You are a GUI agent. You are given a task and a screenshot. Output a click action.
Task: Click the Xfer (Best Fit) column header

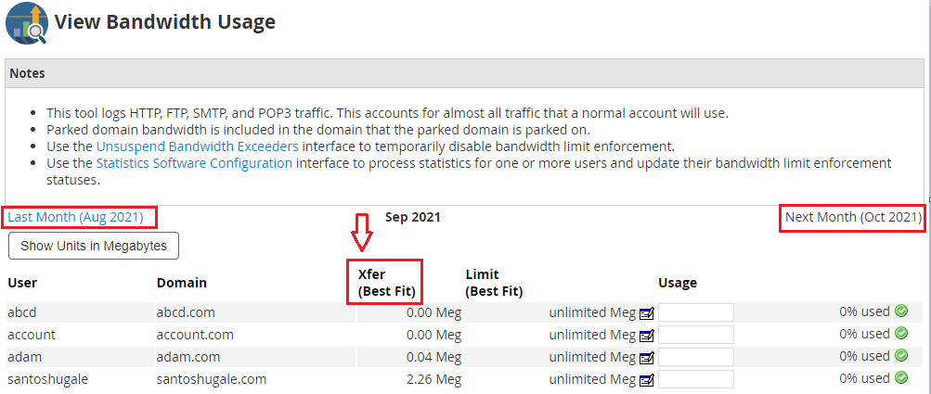(x=386, y=283)
